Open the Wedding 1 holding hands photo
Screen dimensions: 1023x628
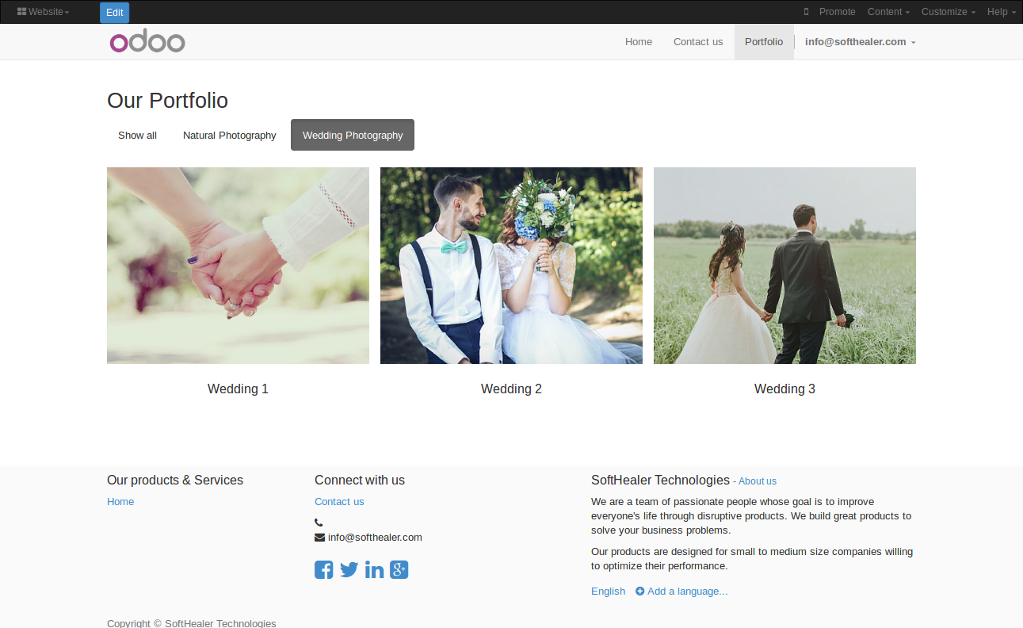pyautogui.click(x=238, y=266)
